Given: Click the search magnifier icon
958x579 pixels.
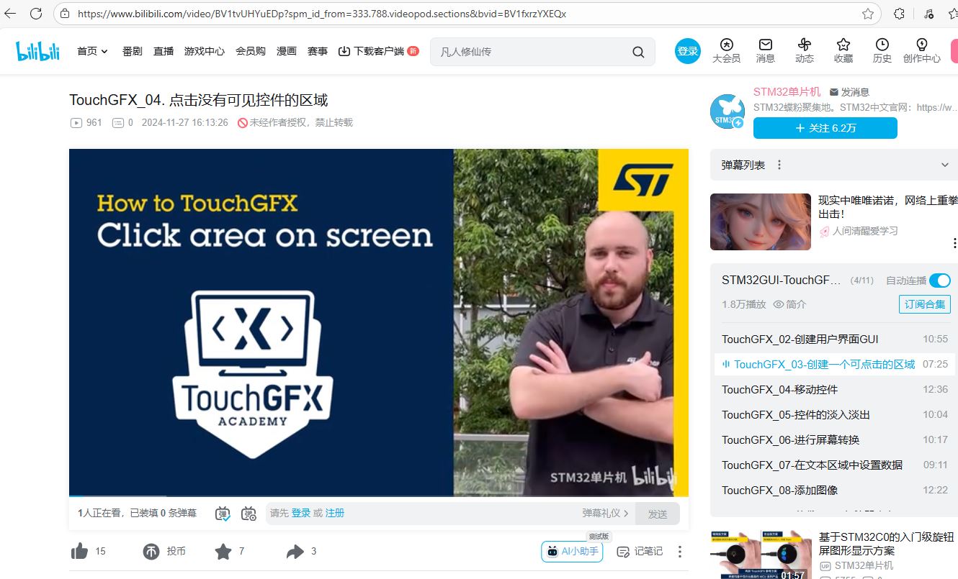Looking at the screenshot, I should pos(638,52).
